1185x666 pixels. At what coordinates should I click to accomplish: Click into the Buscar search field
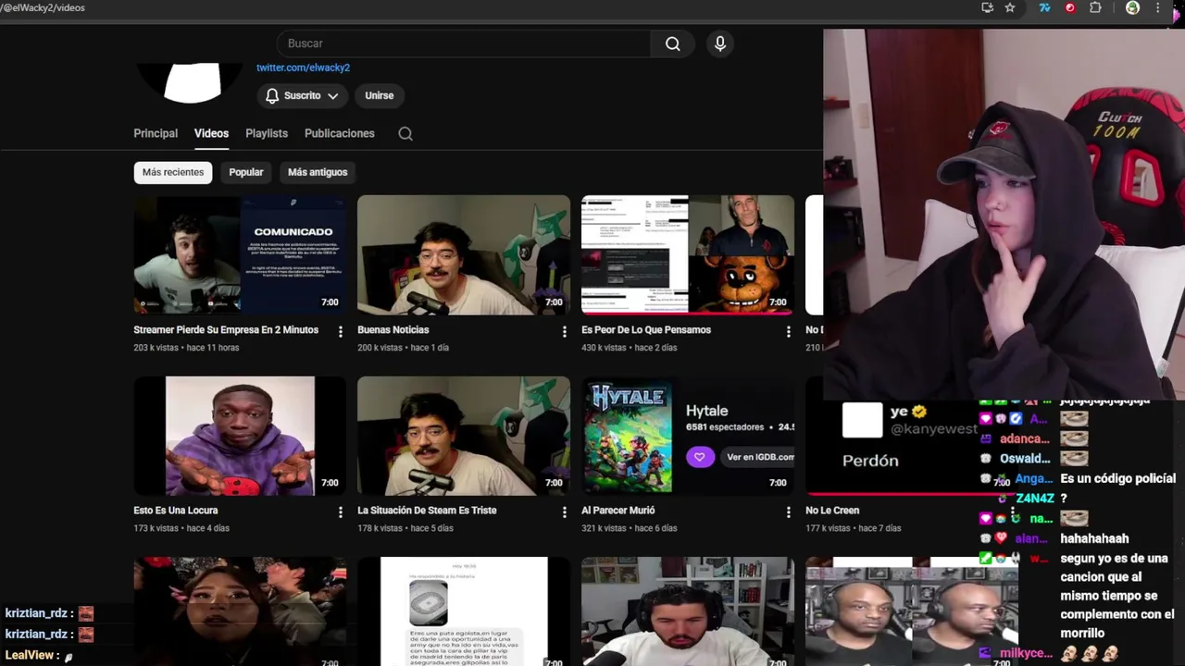coord(463,43)
